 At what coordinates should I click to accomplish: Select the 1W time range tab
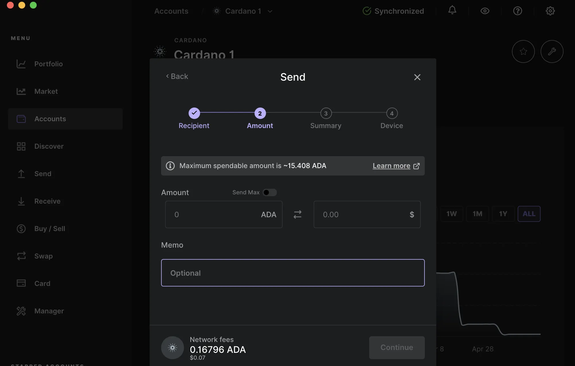[451, 214]
